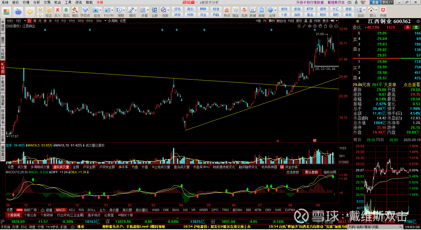Click the ETF button

[310, 9]
